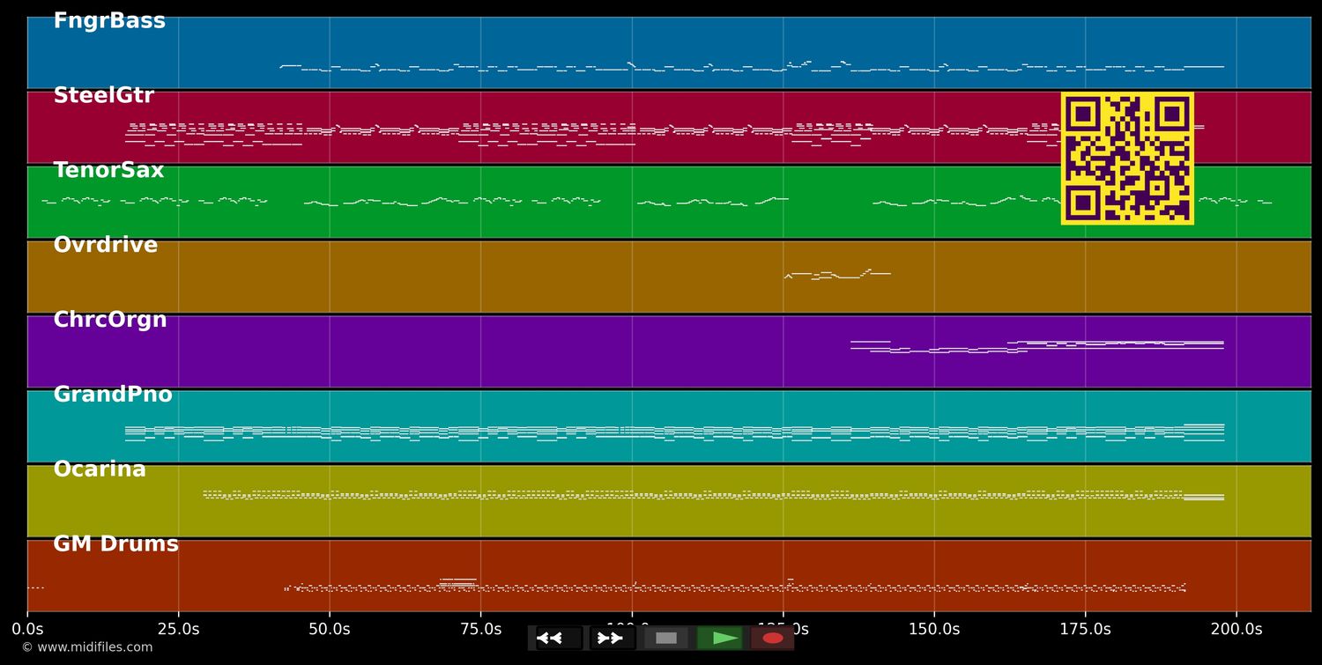Screen dimensions: 1322x665
Task: Click the TenorSax track name
Action: pyautogui.click(x=108, y=171)
